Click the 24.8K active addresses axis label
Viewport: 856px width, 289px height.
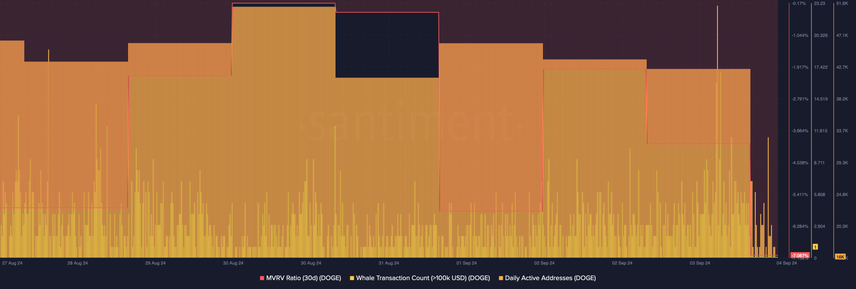[842, 194]
